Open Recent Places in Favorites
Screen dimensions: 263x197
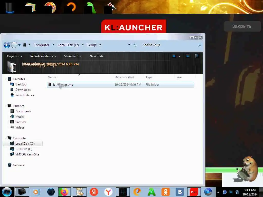click(24, 95)
